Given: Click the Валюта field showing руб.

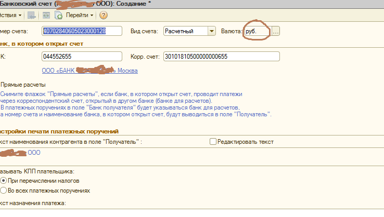Looking at the screenshot, I should (258, 31).
